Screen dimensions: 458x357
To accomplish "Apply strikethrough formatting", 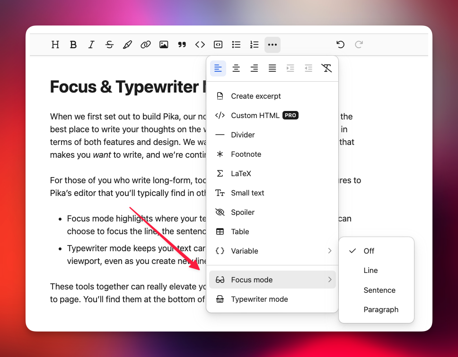I will click(109, 44).
